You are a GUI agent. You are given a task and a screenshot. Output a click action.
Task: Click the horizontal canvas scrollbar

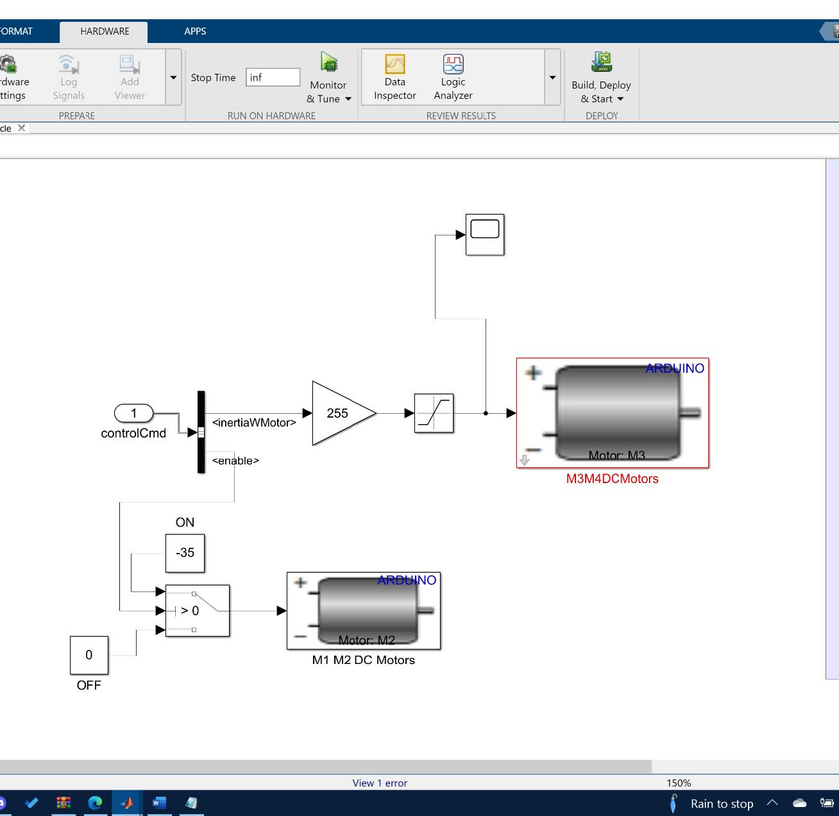[325, 766]
